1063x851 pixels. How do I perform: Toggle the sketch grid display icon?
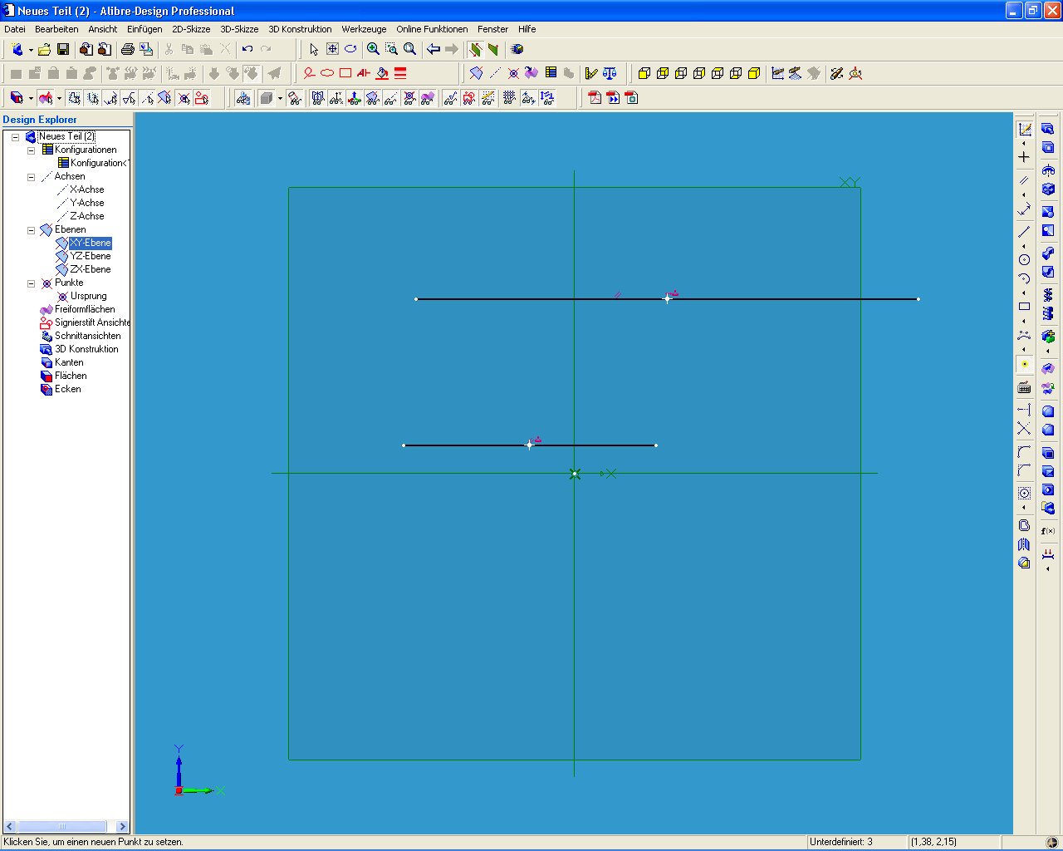point(509,98)
